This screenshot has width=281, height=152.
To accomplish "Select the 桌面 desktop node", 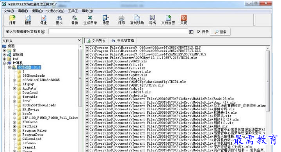I will pyautogui.click(x=11, y=46).
